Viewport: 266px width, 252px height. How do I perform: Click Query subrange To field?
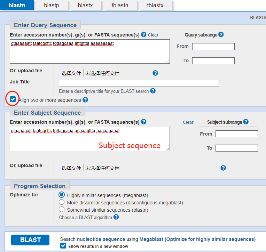[213, 61]
